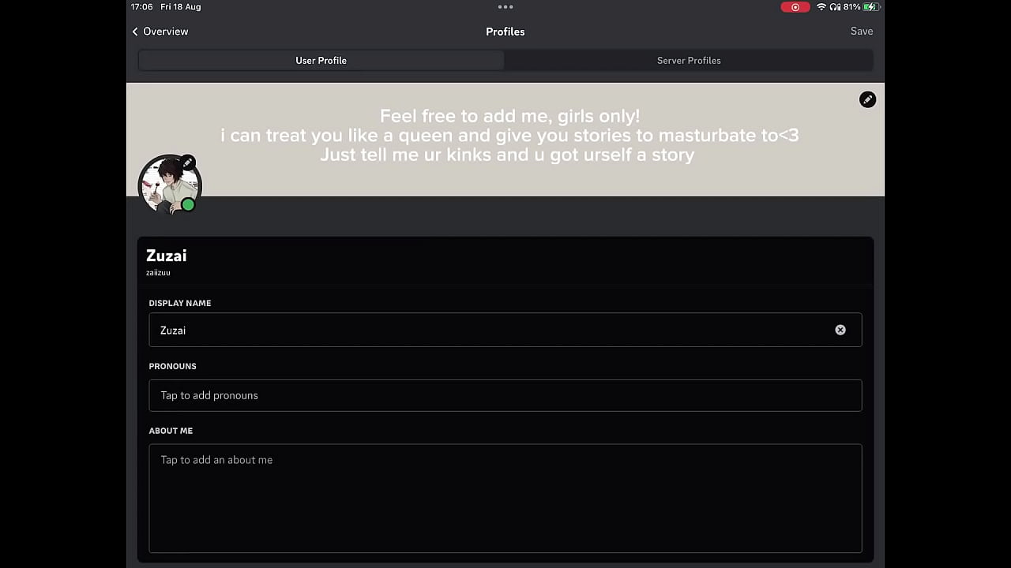Tap the Pronouns field to add pronouns

pos(505,395)
